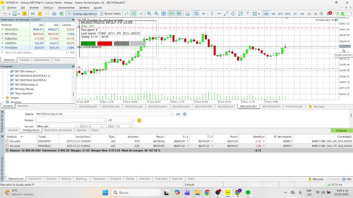
Task: Select the horizontal line drawing tool
Action: pos(219,13)
